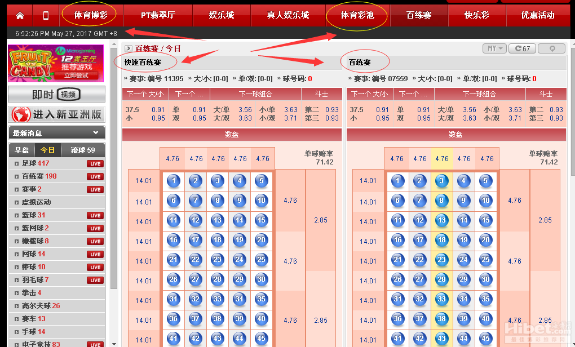Click the globe icon on 进入新亚洲版
Screen dimensions: 575x347
[x=21, y=114]
